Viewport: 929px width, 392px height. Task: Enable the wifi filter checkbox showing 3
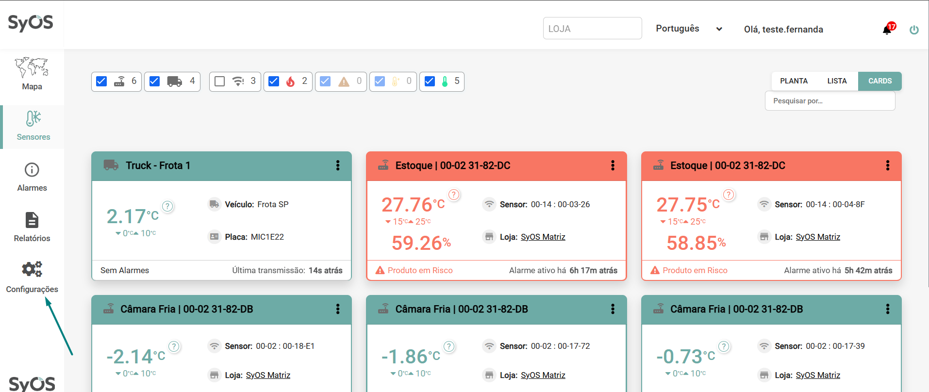pyautogui.click(x=219, y=81)
